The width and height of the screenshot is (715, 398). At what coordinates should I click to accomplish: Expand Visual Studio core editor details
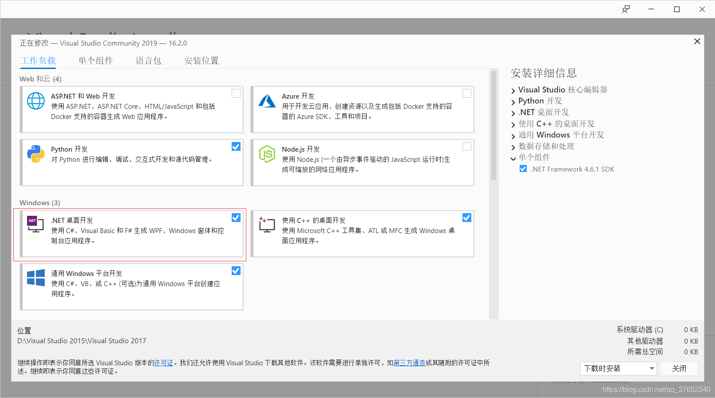click(513, 90)
